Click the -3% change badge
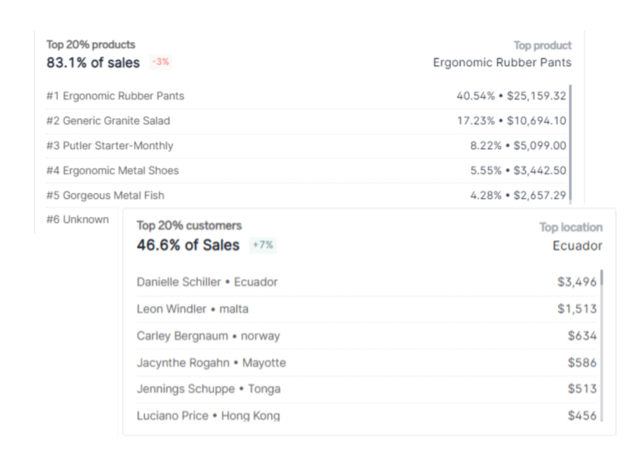639x461 pixels. pyautogui.click(x=160, y=62)
